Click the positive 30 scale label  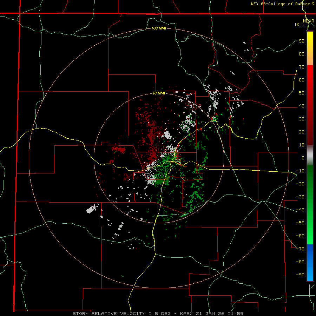(x=302, y=119)
